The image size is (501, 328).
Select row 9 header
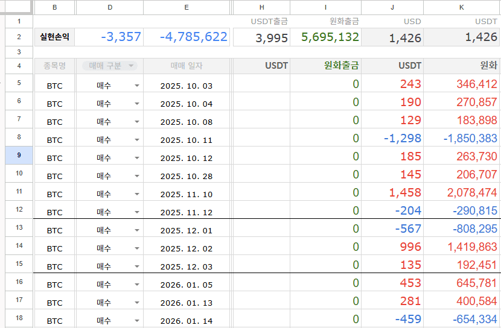19,156
